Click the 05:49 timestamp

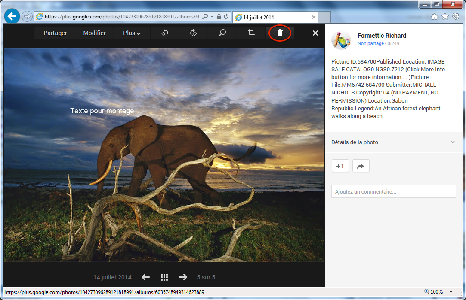(393, 44)
